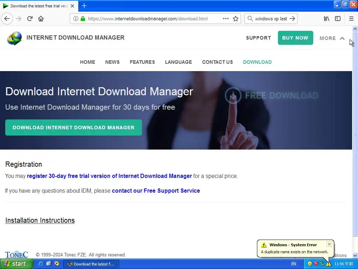Image resolution: width=358 pixels, height=269 pixels.
Task: Open the register 30-day free trial link
Action: coord(109,176)
